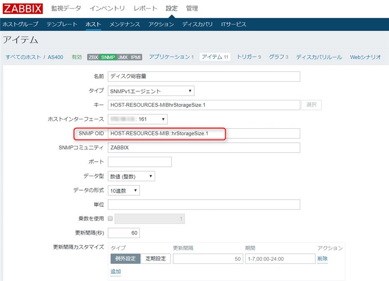Screen dimensions: 389x281
Task: Select the アイテム 11 tab
Action: coord(215,57)
